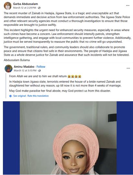Click the translated text about Hadejia town

pyautogui.click(x=65, y=83)
